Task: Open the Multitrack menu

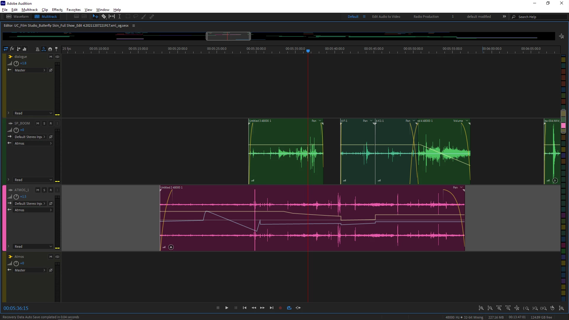Action: pyautogui.click(x=29, y=10)
